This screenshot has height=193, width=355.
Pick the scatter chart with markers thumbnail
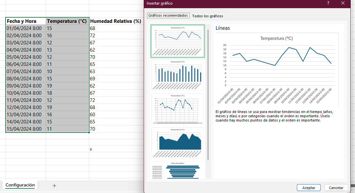click(x=178, y=109)
